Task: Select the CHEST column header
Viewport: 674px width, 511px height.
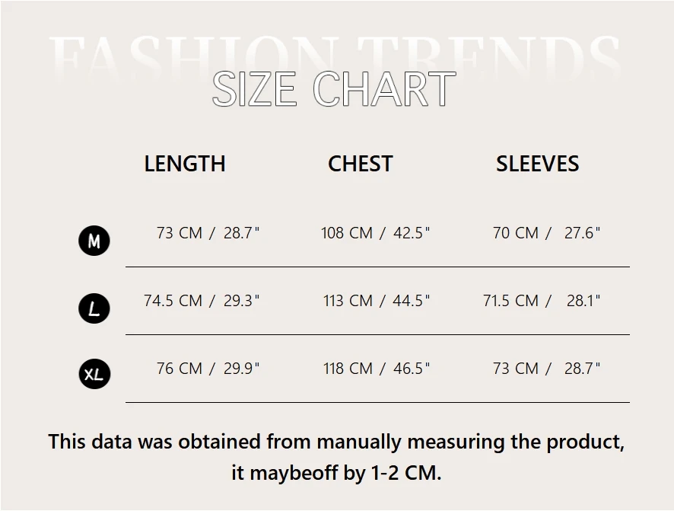Action: click(360, 164)
